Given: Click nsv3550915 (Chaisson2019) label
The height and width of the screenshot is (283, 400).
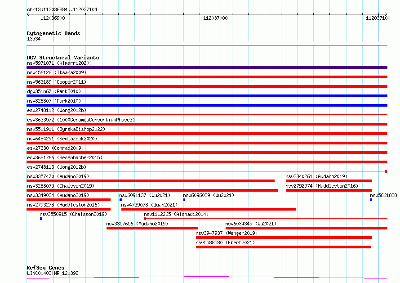Looking at the screenshot, I should (x=73, y=214).
